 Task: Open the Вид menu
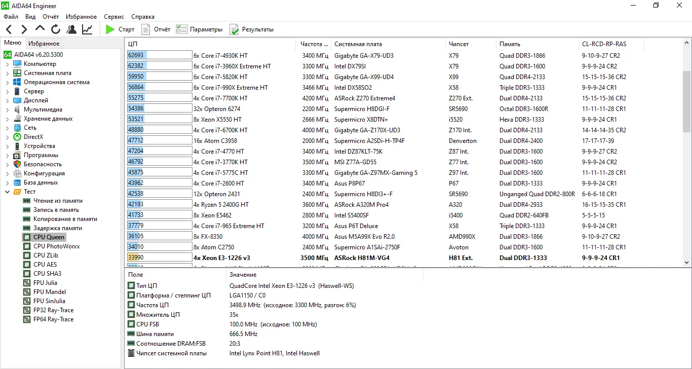tap(30, 17)
